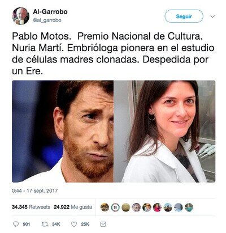View the 24.922 Me gusta list
226x233 pixels.
(73, 207)
